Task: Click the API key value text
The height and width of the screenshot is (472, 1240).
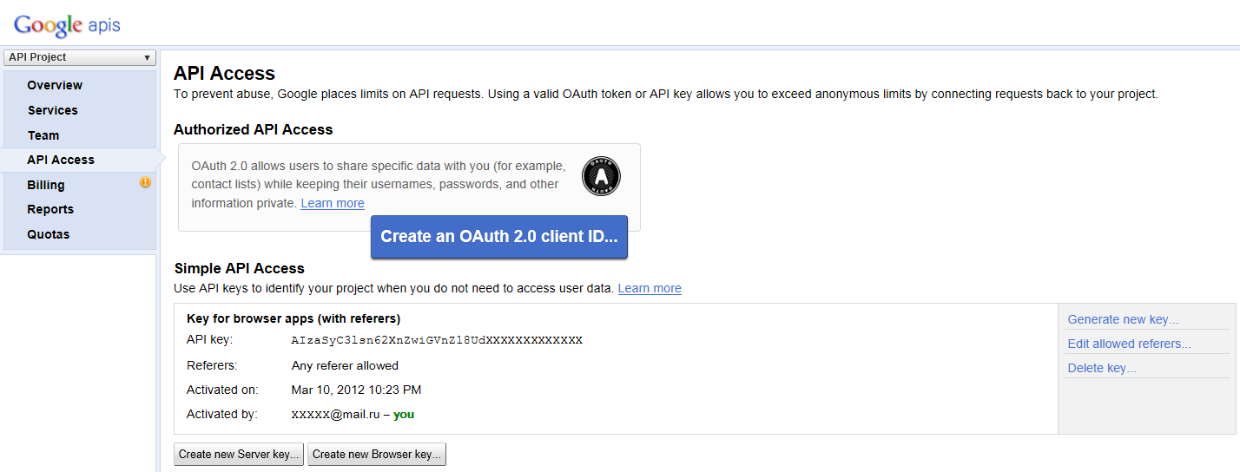Action: click(x=437, y=340)
